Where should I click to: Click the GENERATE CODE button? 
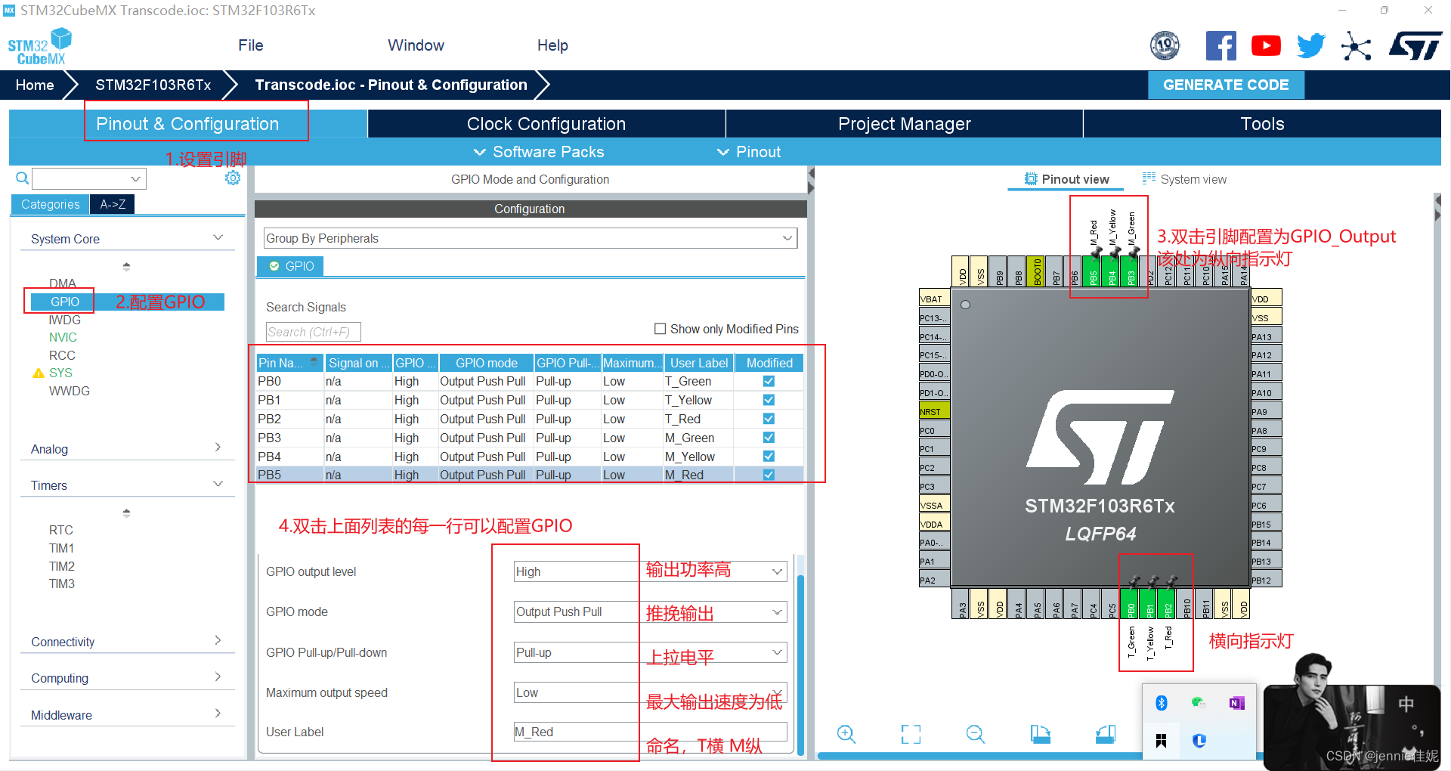(x=1226, y=85)
